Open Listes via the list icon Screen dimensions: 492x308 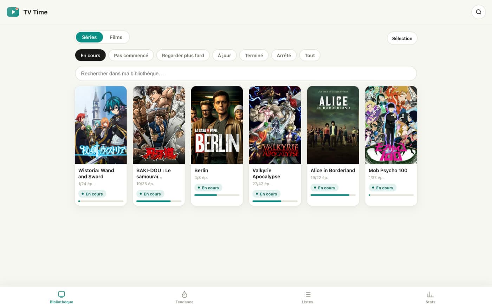[x=308, y=294]
